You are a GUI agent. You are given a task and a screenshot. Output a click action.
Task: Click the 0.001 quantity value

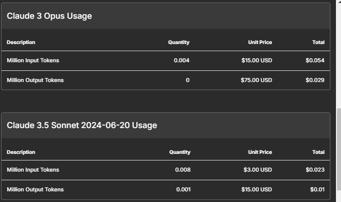pyautogui.click(x=183, y=190)
